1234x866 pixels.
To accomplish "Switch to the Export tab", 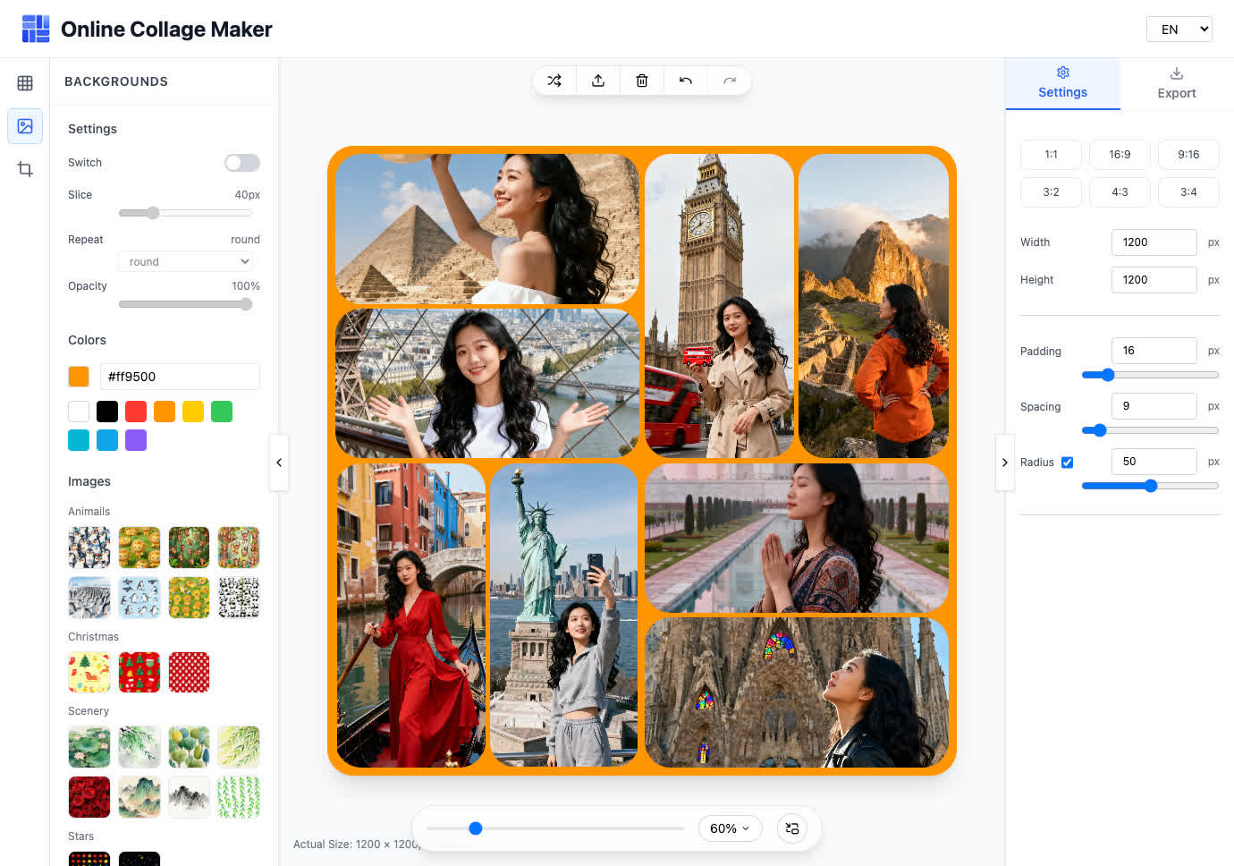I will coord(1176,83).
